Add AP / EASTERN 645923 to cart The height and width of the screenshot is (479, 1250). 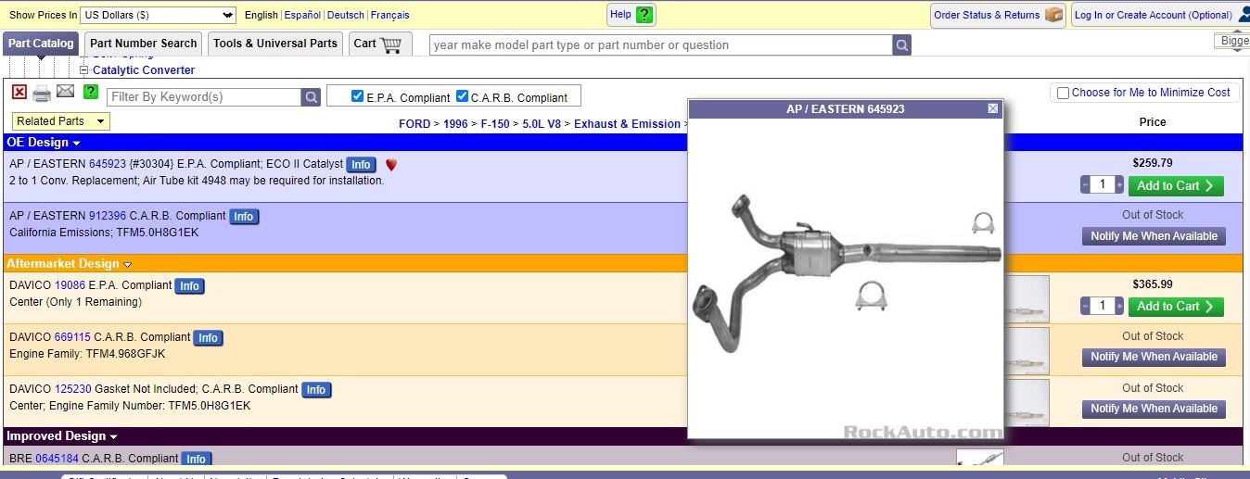[1176, 186]
